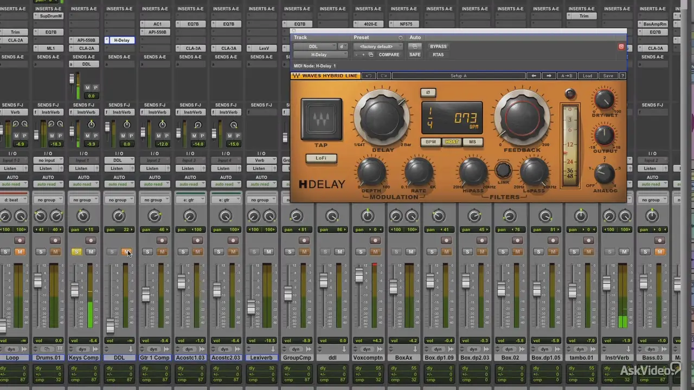Toggle the LoFi switch on H-Delay

point(321,158)
